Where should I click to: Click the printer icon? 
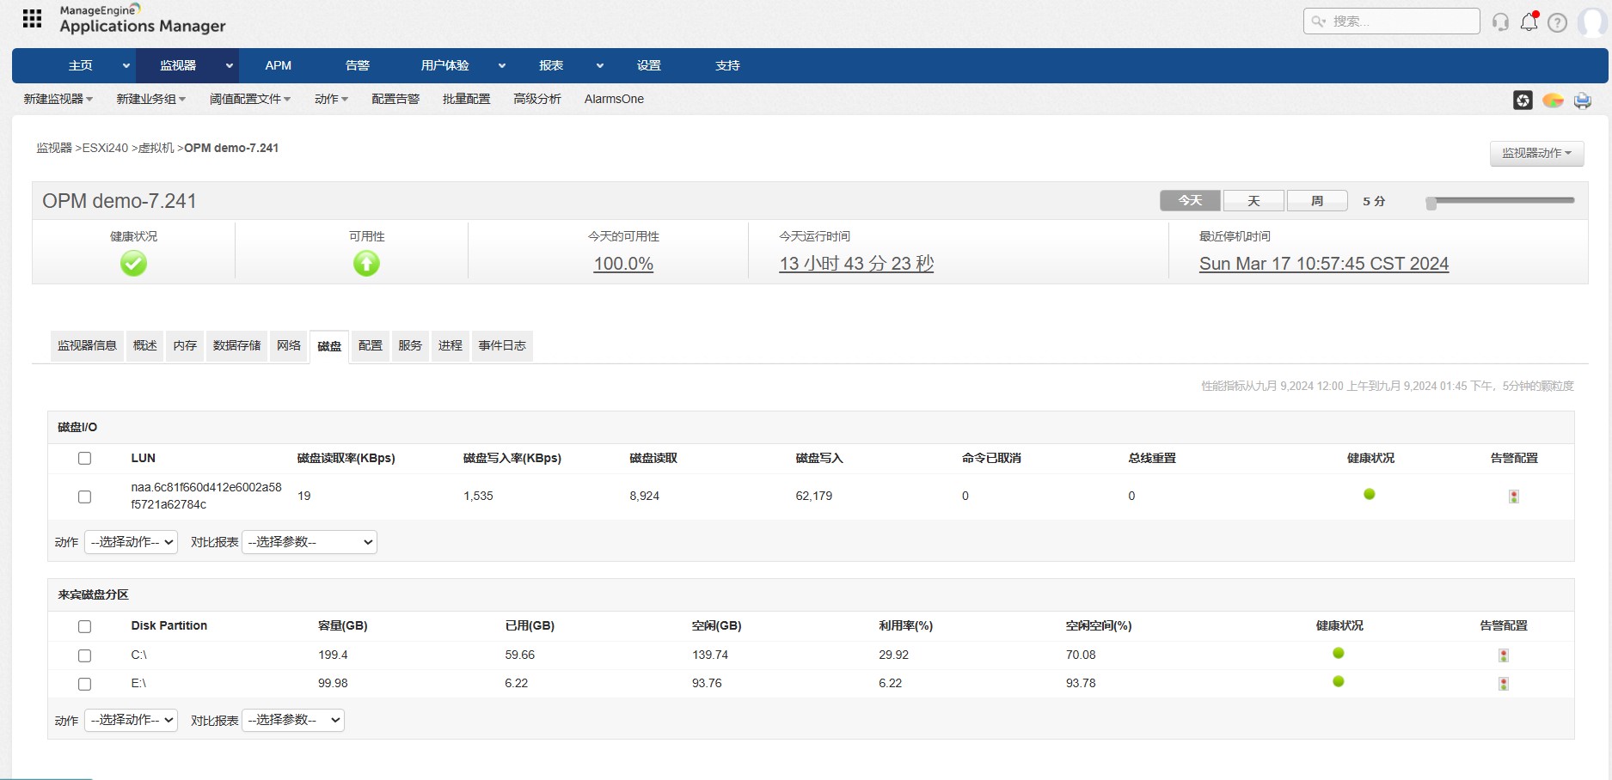click(1582, 101)
